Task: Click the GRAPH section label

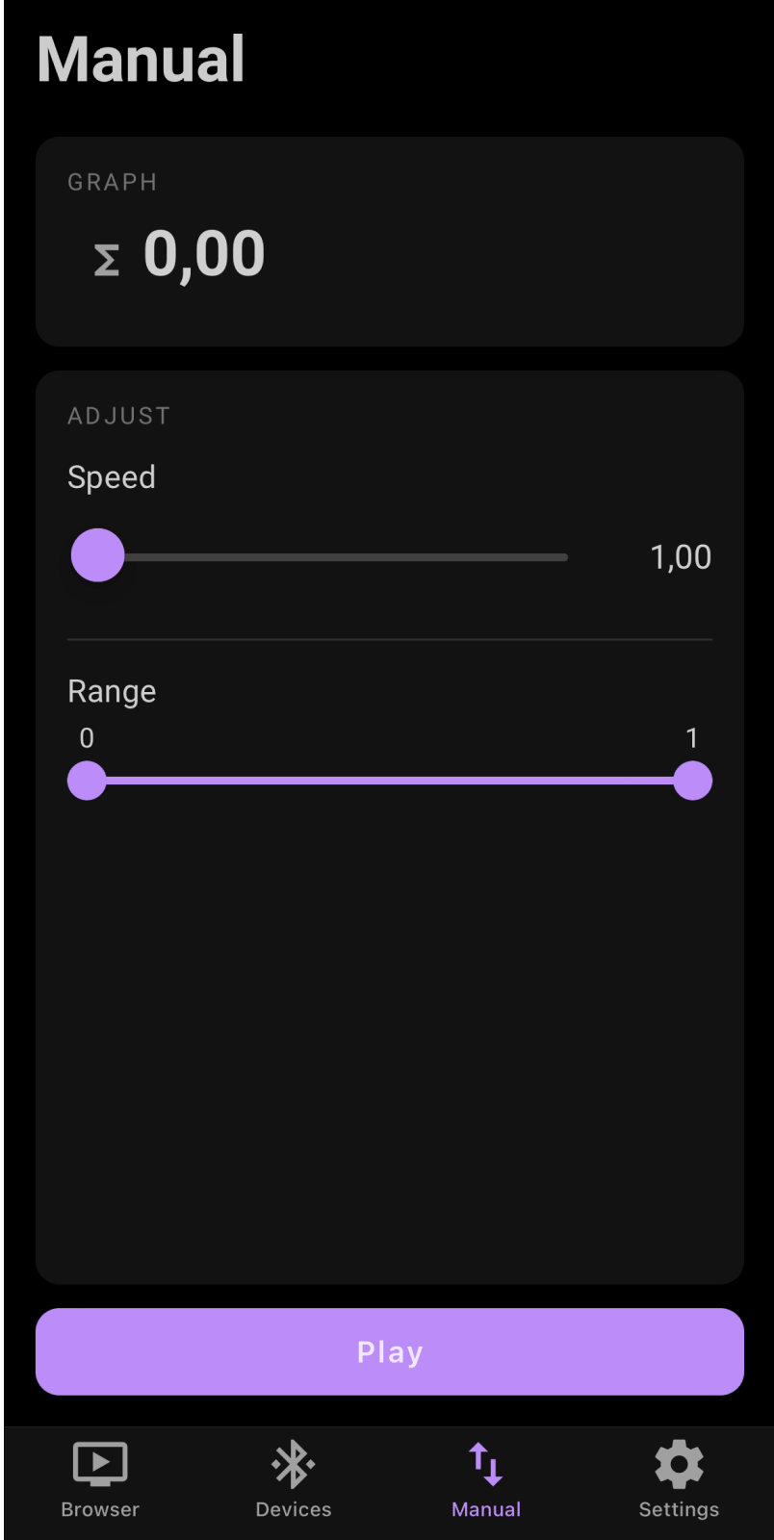Action: [113, 182]
